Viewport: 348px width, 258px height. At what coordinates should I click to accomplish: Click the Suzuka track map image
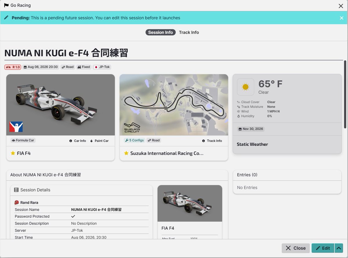pyautogui.click(x=174, y=105)
